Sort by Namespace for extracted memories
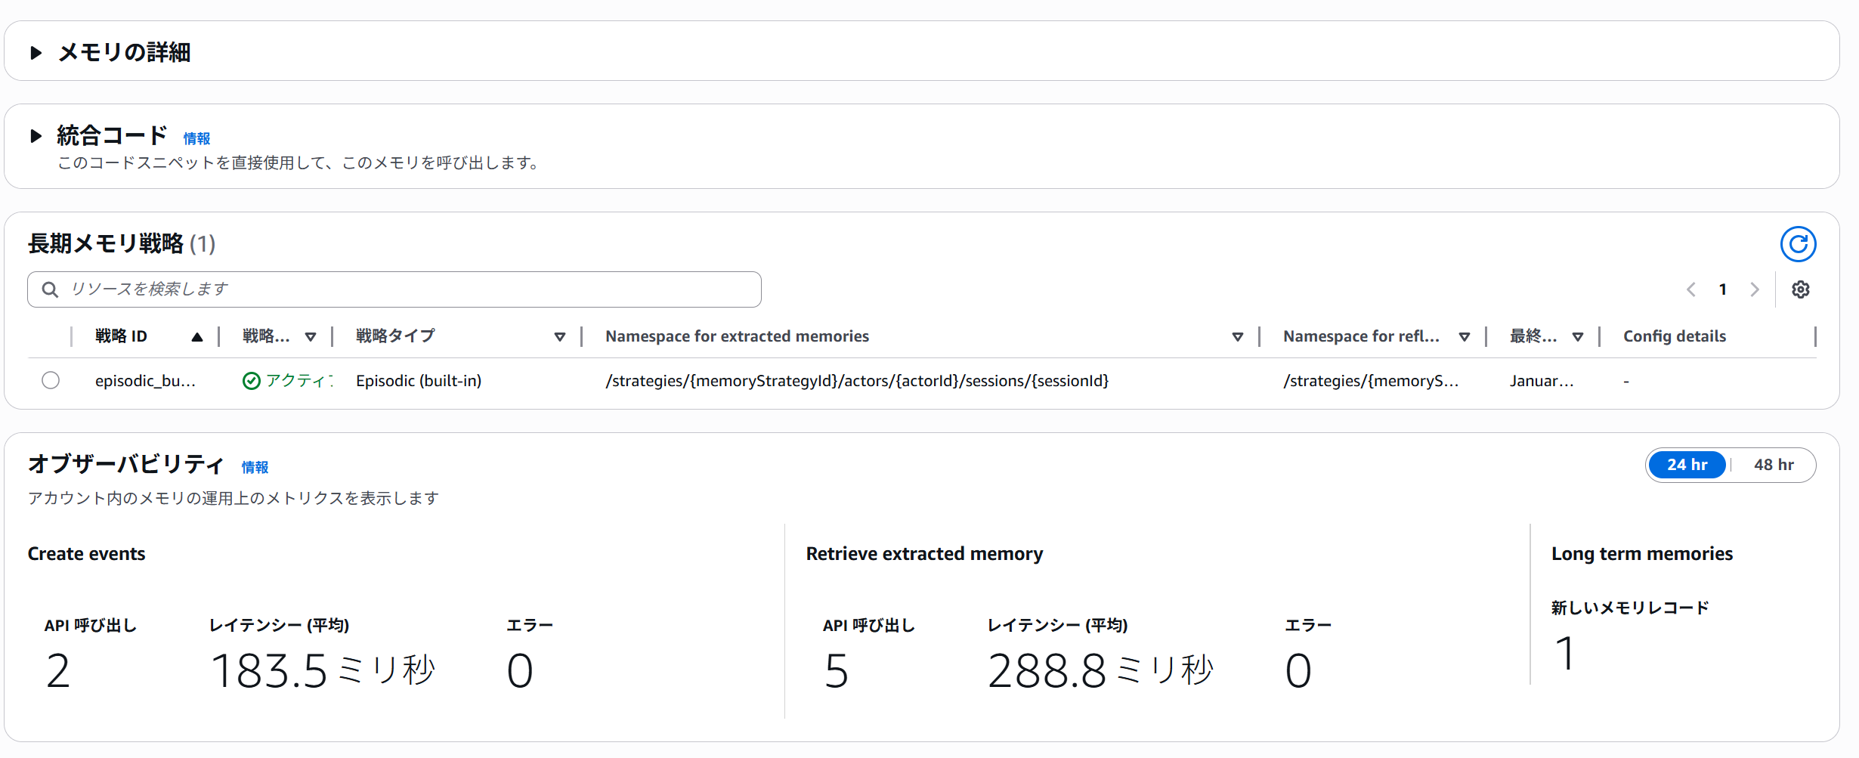This screenshot has width=1859, height=758. click(x=1238, y=337)
